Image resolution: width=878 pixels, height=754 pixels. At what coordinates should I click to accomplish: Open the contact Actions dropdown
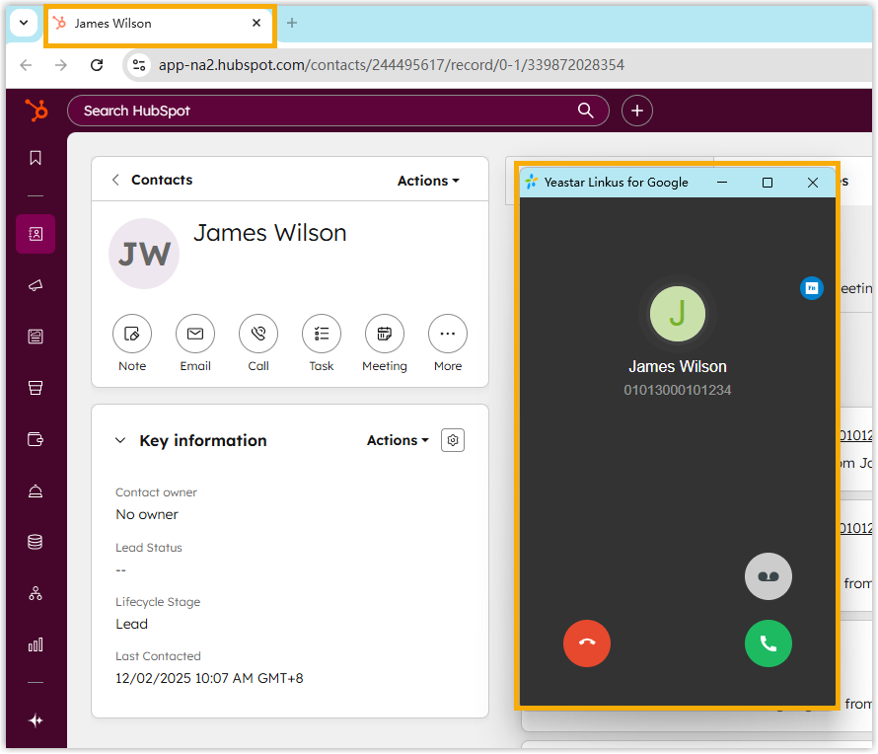[x=428, y=181]
